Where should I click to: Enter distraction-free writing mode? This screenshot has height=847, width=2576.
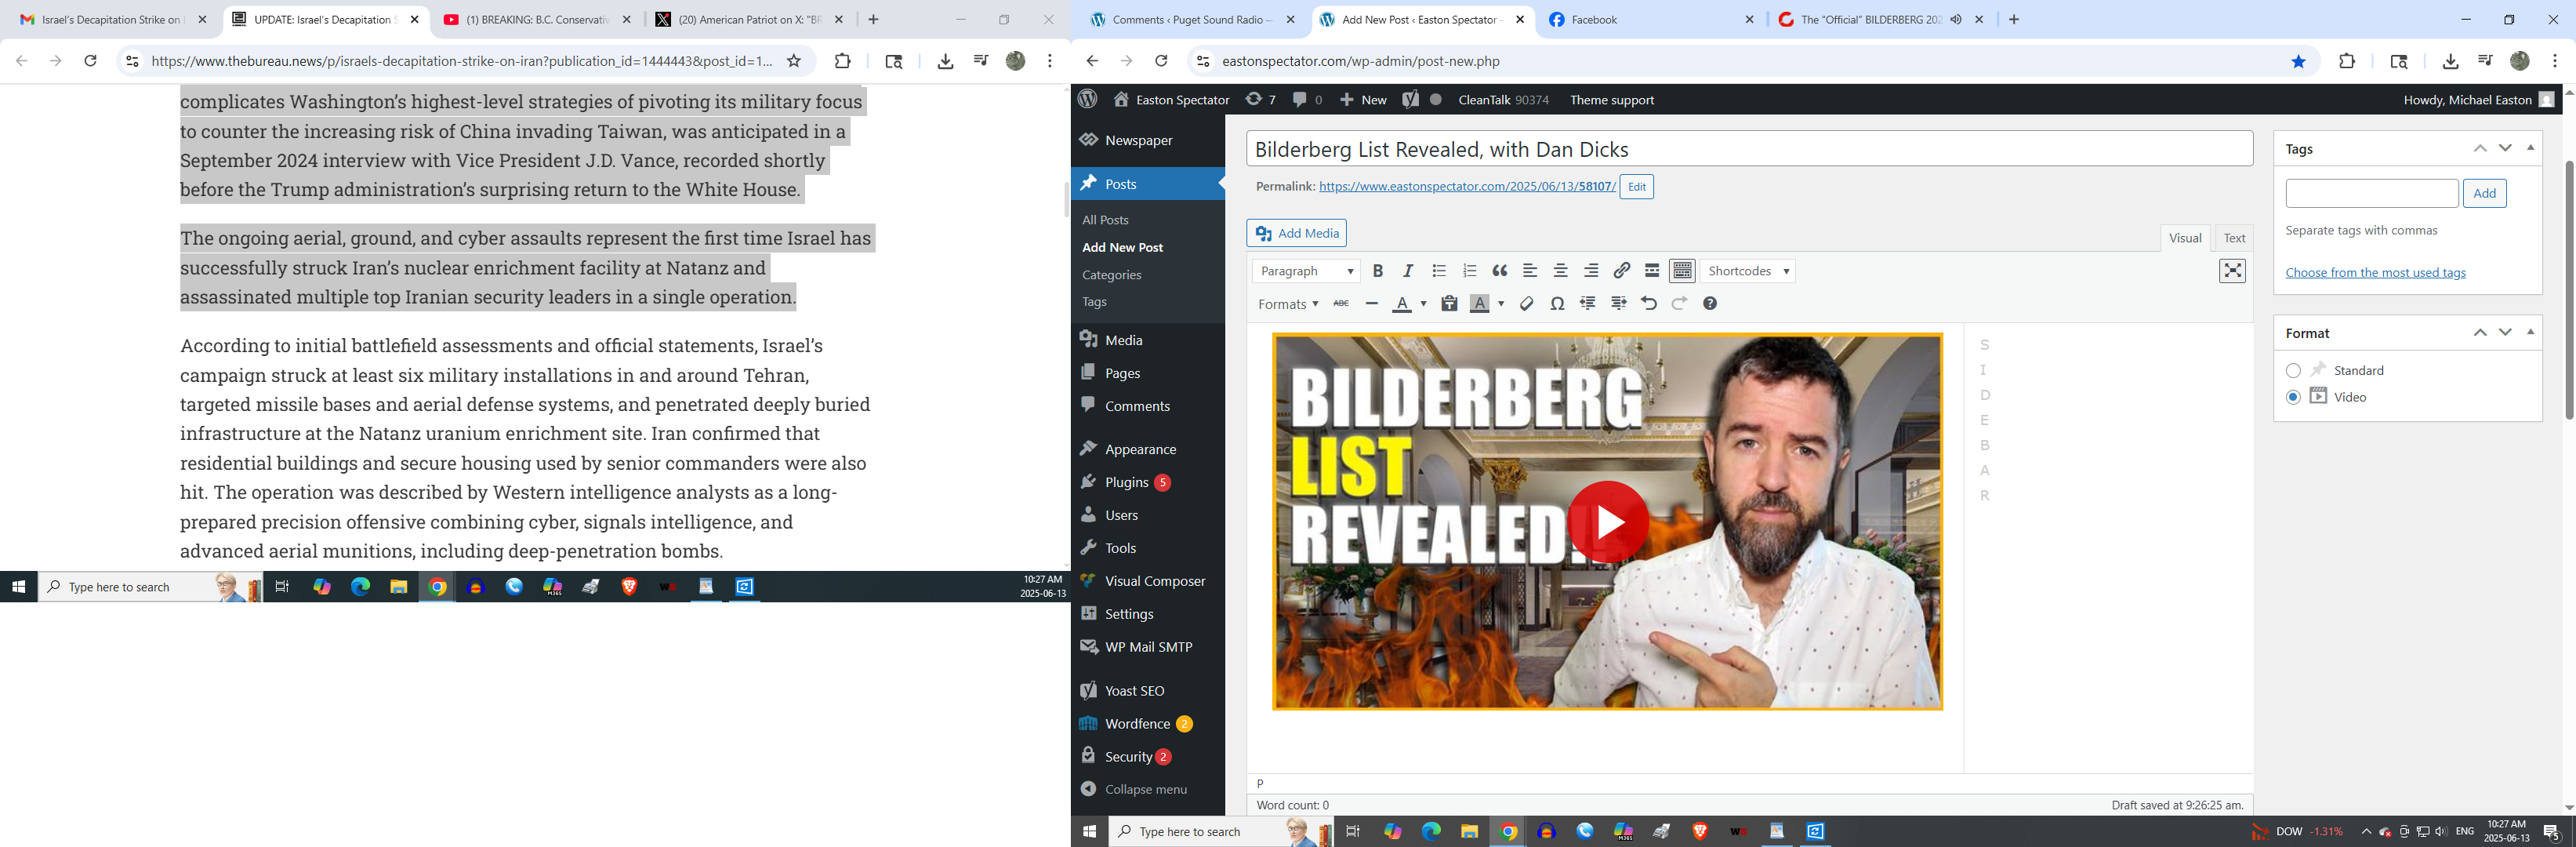(2232, 271)
